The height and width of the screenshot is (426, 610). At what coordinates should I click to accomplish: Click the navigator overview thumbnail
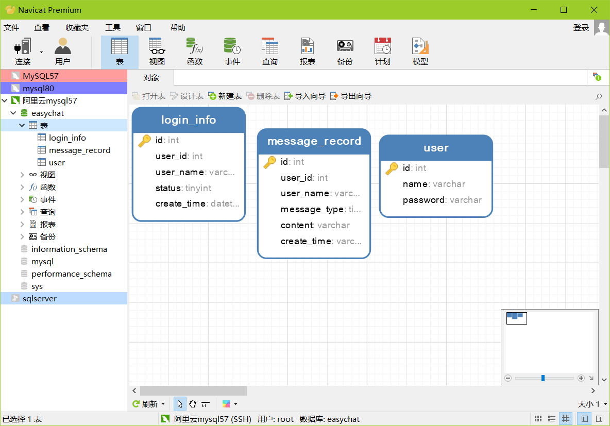pyautogui.click(x=517, y=318)
